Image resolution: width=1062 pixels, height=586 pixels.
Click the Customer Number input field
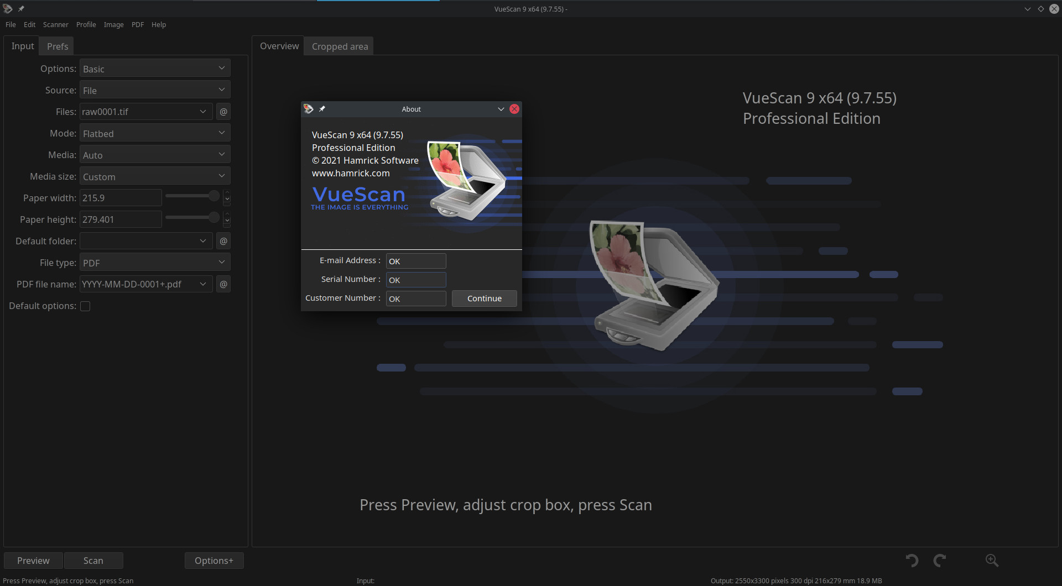[416, 299]
